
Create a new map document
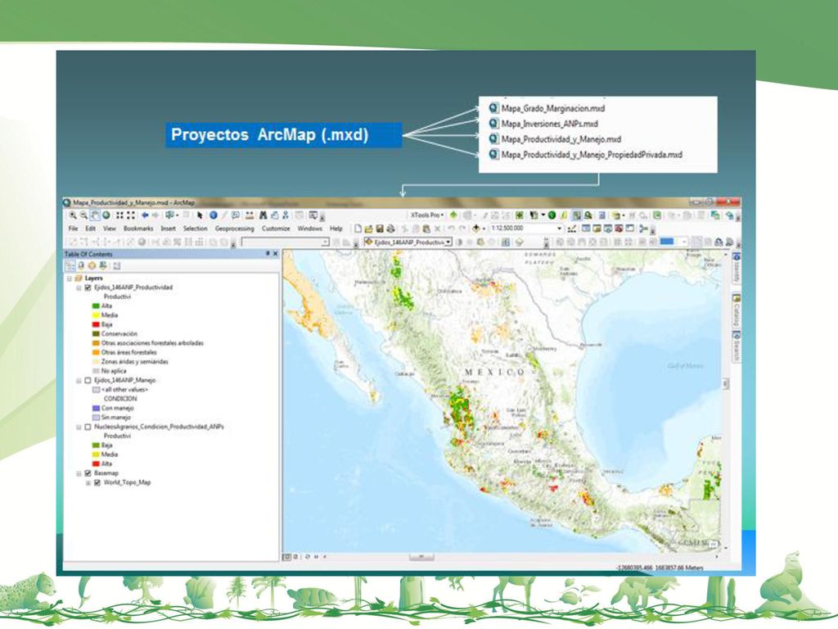358,229
